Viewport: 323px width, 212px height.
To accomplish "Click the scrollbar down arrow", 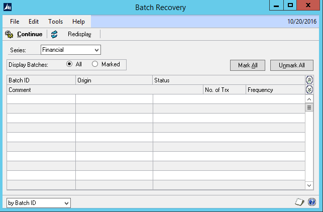I will point(309,185).
